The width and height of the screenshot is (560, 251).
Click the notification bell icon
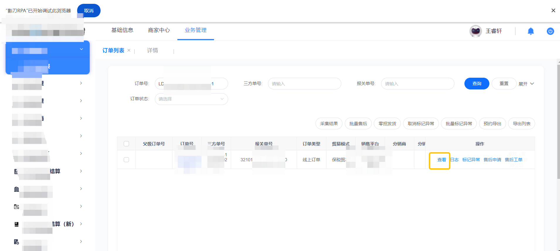pyautogui.click(x=530, y=31)
